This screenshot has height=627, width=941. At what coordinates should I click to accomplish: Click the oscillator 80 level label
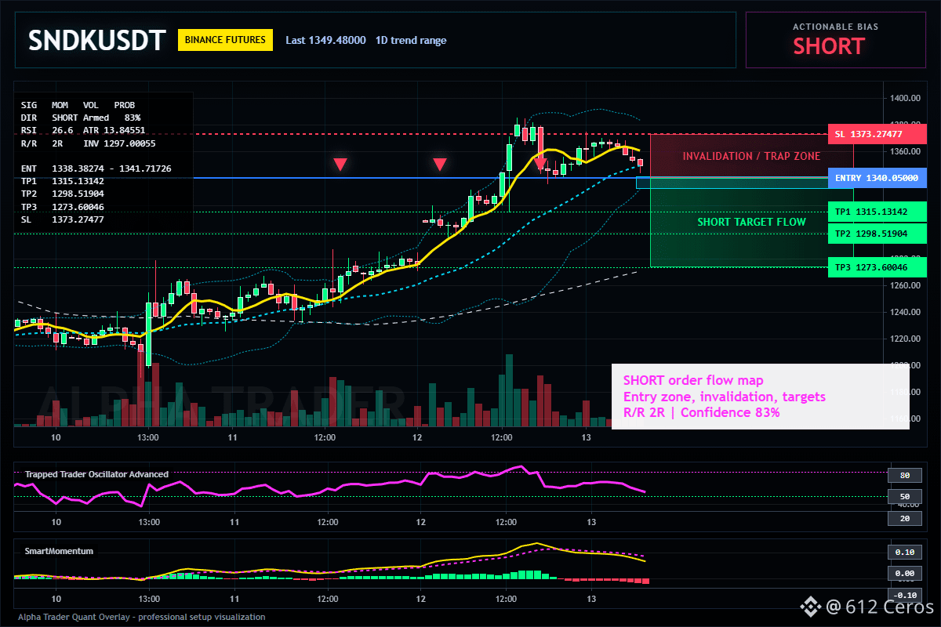(904, 475)
